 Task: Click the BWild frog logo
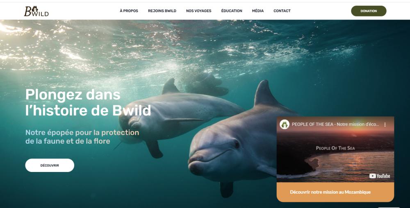36,11
